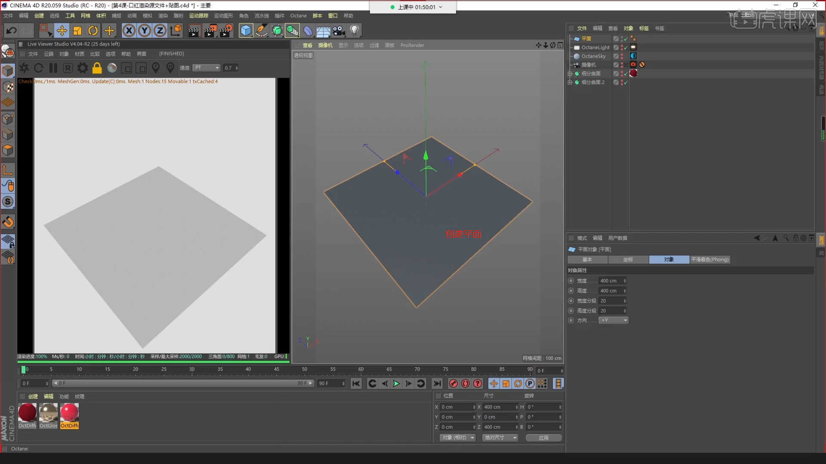
Task: Toggle 宽度 animation radio dot
Action: pos(571,281)
